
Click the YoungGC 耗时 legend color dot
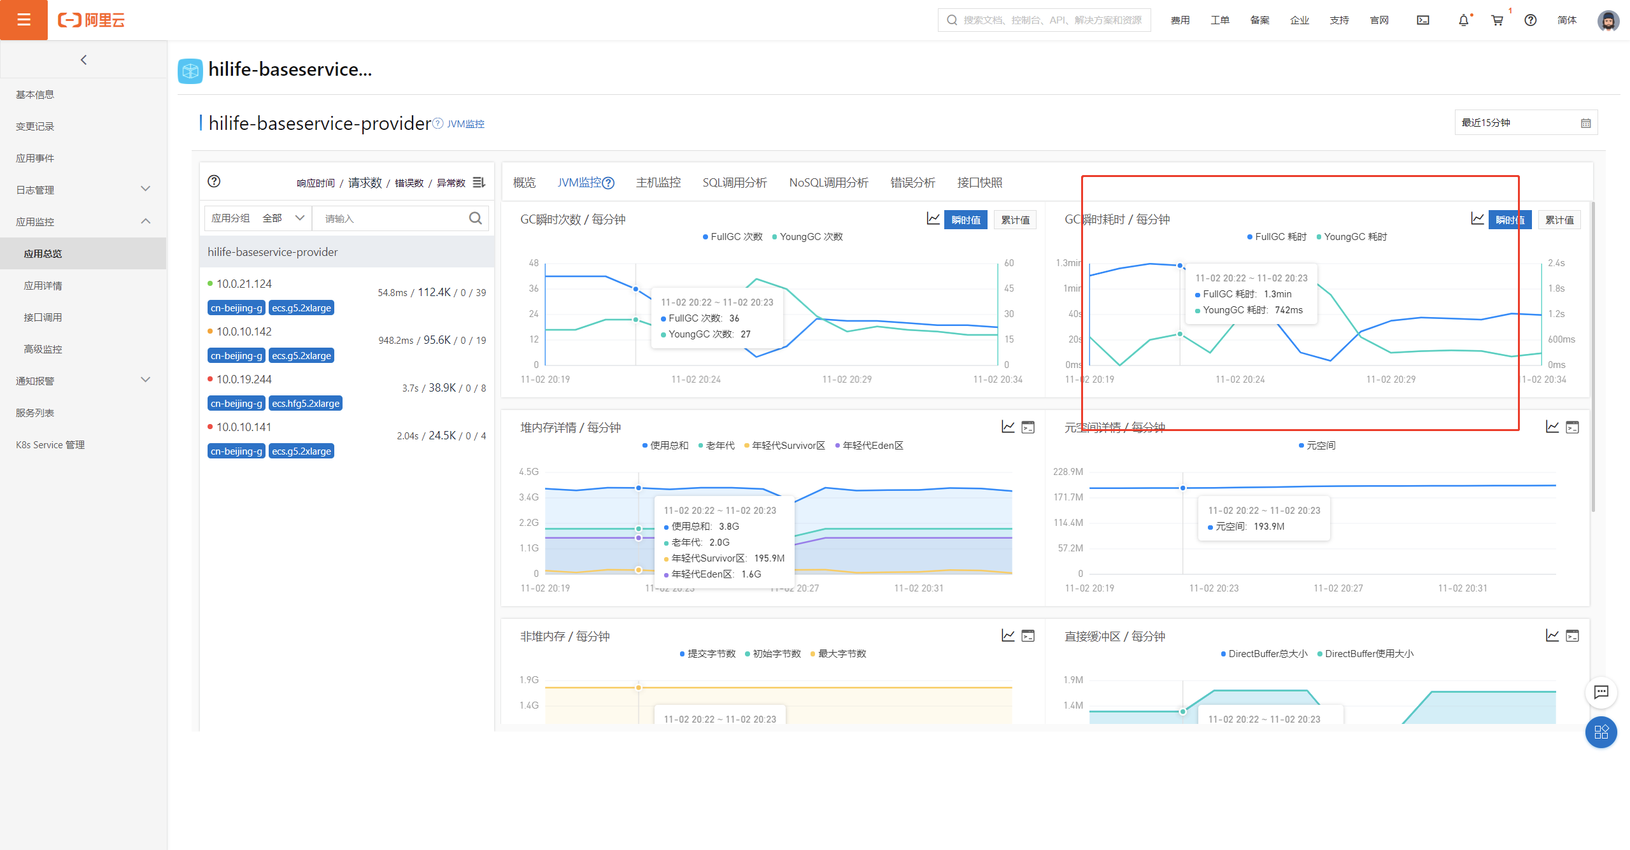1319,237
